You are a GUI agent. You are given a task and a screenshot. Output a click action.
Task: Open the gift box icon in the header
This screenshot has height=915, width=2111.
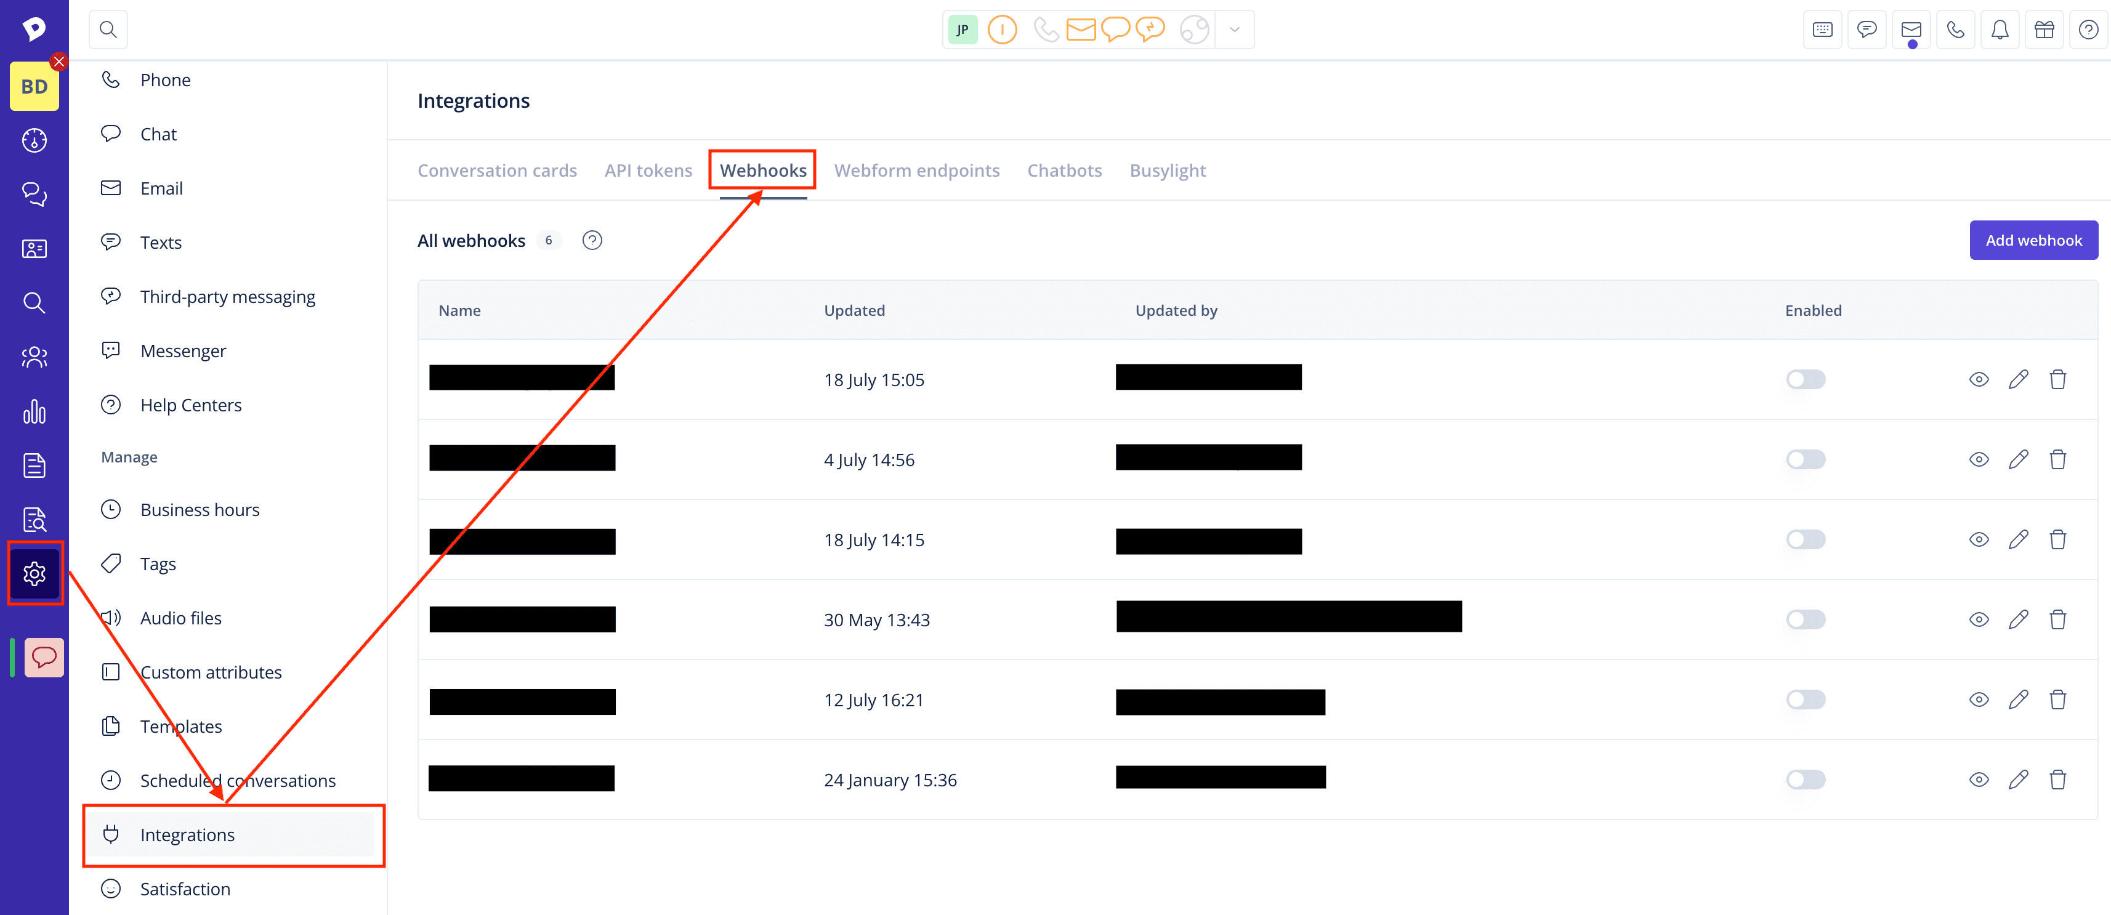2044,30
